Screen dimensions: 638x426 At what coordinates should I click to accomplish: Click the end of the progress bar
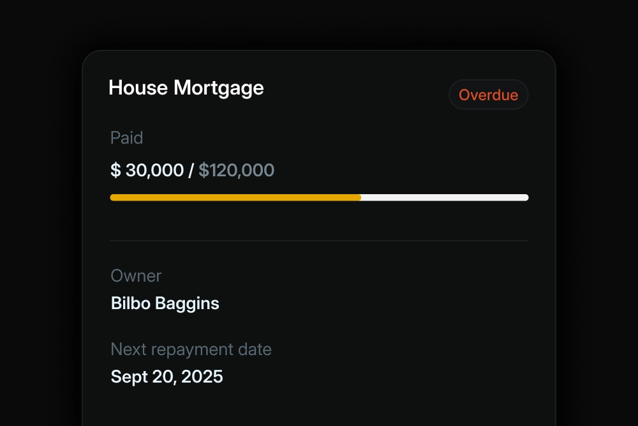point(523,197)
